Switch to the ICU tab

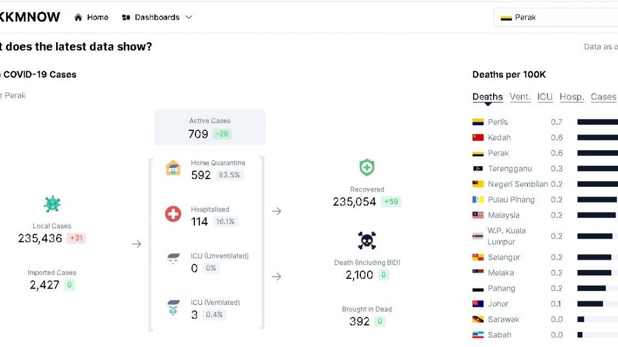545,97
